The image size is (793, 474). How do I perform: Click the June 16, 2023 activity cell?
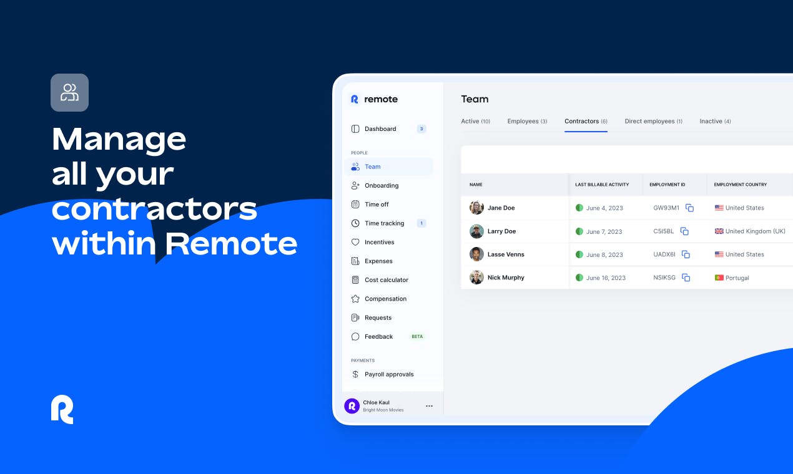(x=600, y=278)
